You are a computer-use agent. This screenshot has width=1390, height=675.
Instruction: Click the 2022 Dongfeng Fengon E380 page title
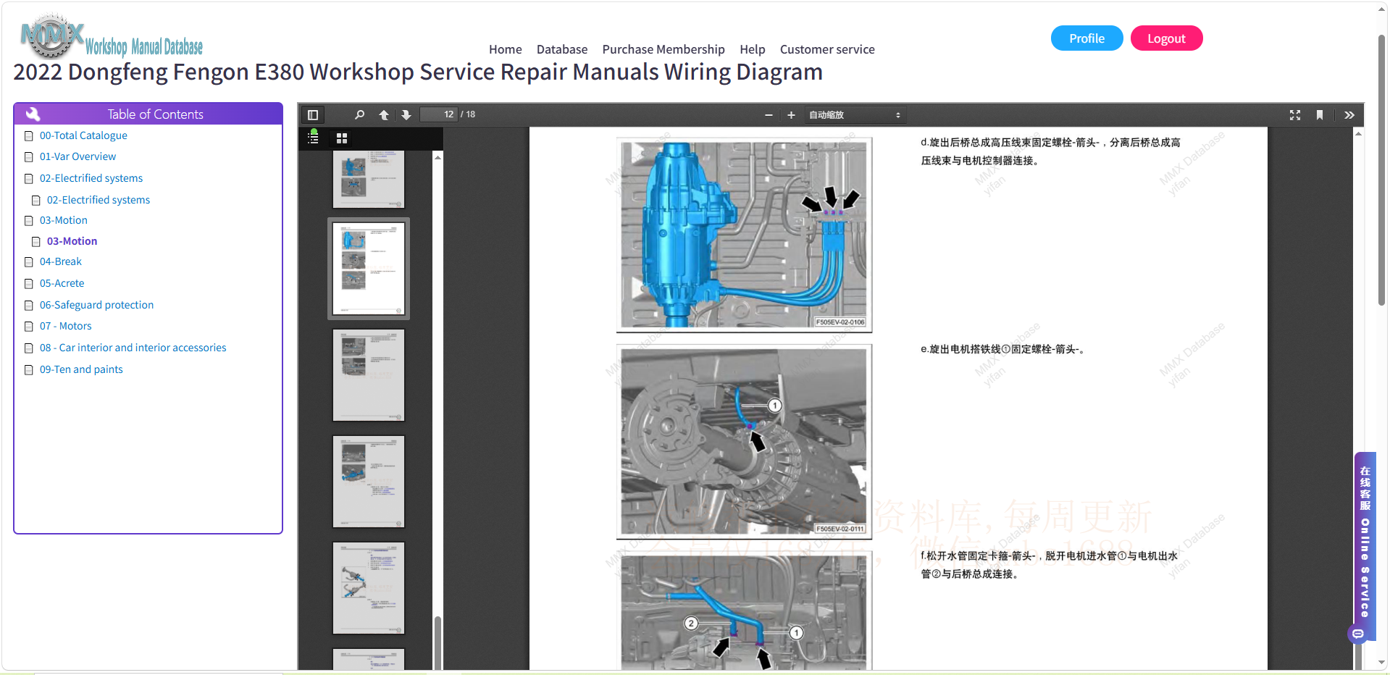tap(418, 72)
